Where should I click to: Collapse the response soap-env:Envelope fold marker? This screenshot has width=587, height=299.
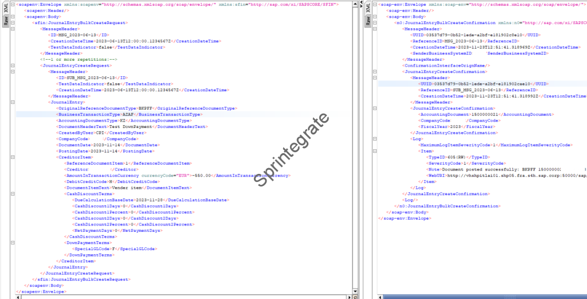pos(375,5)
